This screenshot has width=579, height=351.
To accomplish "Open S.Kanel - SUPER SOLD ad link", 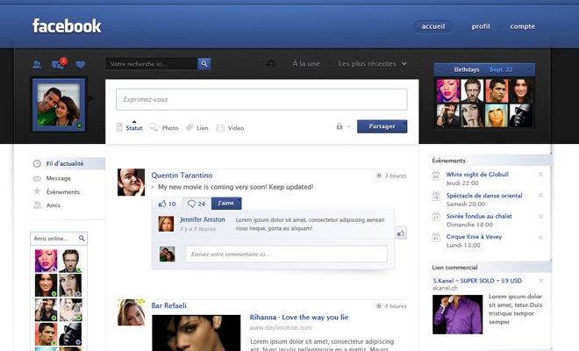I will click(477, 281).
